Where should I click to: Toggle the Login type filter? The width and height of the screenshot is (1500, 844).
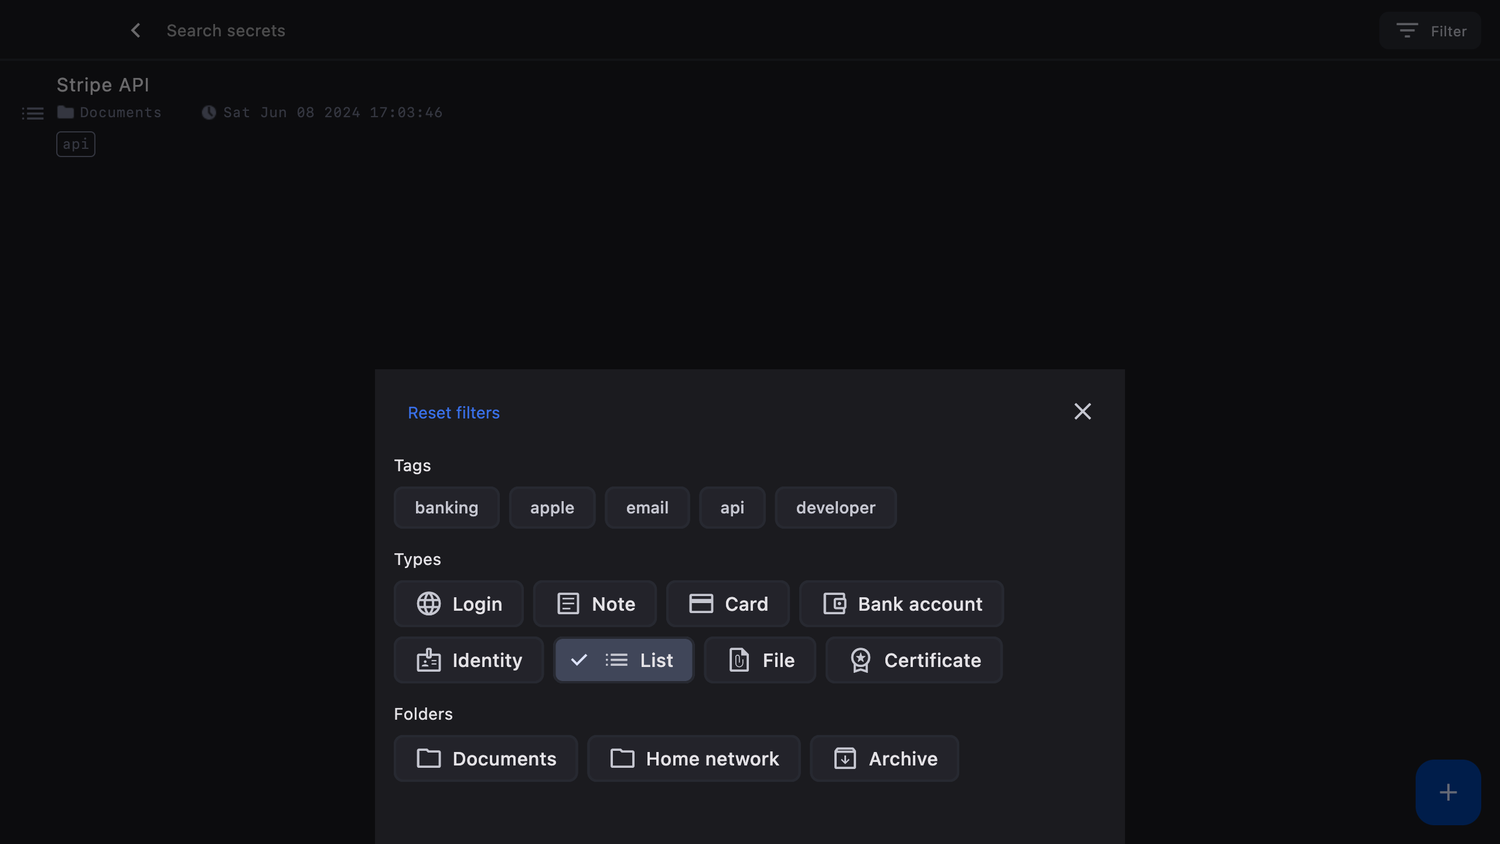459,604
